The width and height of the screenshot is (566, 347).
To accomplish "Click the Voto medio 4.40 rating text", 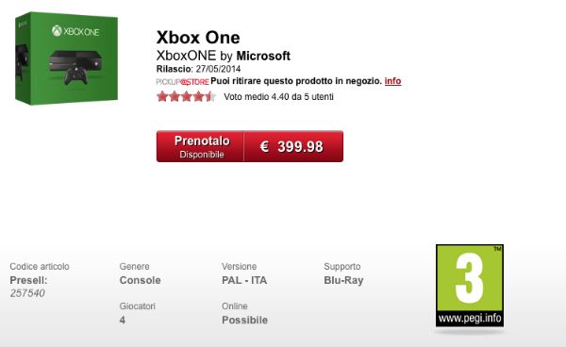I will click(x=278, y=97).
